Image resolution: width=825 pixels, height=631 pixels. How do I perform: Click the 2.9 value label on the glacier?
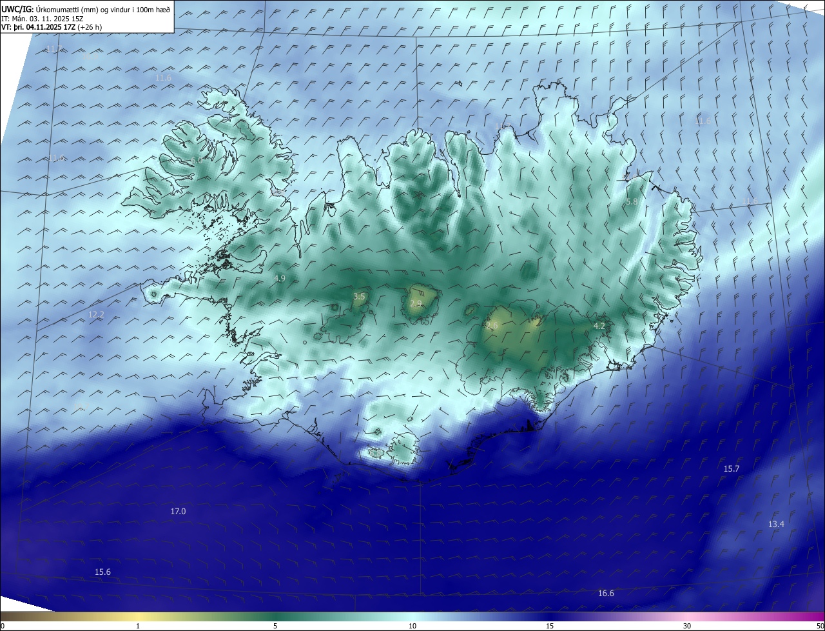416,304
